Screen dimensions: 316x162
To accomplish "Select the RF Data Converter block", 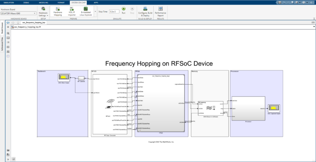I will (x=110, y=104).
